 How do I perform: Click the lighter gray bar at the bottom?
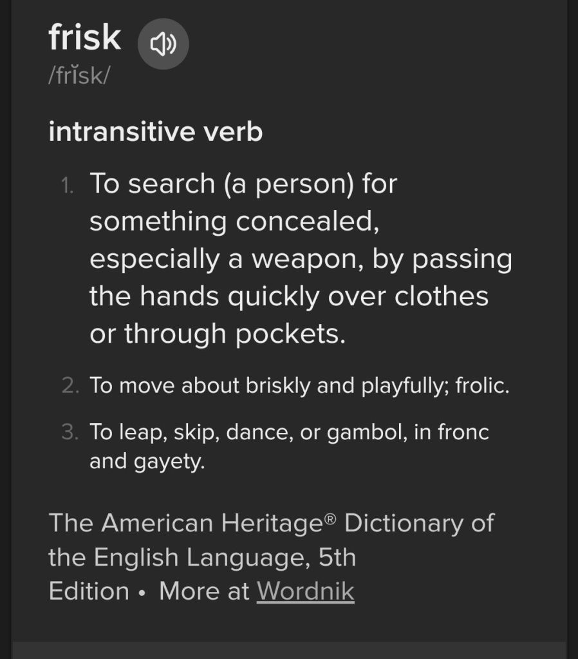coord(288,650)
